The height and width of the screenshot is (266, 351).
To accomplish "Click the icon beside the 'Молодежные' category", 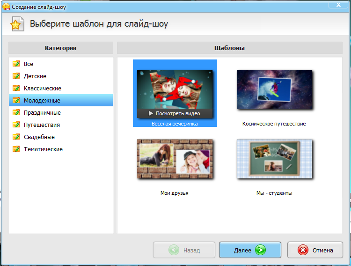I will pos(16,100).
